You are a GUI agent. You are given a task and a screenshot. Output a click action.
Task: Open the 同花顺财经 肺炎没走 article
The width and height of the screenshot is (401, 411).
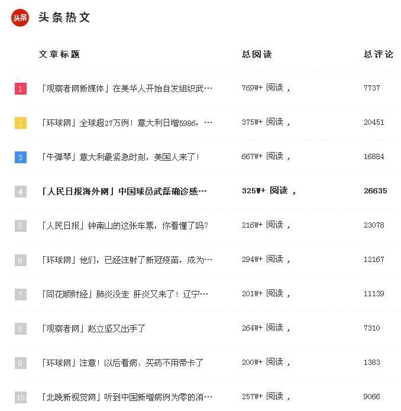(x=124, y=295)
